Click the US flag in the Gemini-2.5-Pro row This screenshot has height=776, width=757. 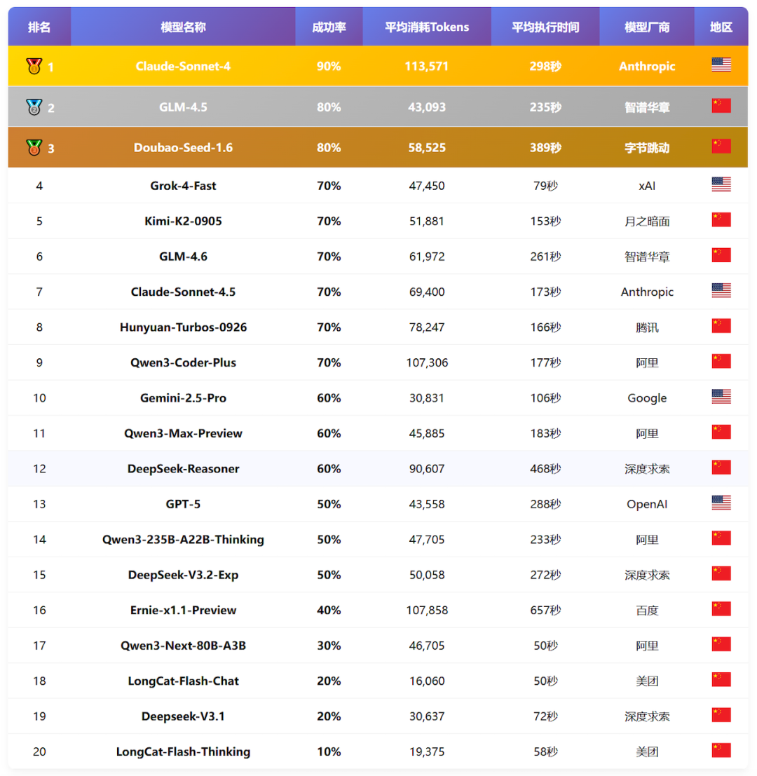click(x=721, y=397)
